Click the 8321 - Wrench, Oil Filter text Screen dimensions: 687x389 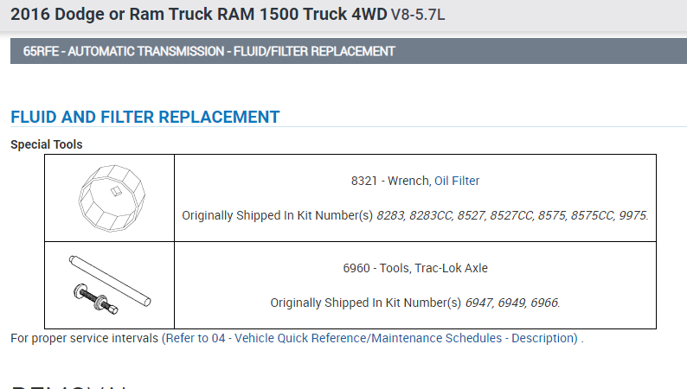click(x=415, y=181)
